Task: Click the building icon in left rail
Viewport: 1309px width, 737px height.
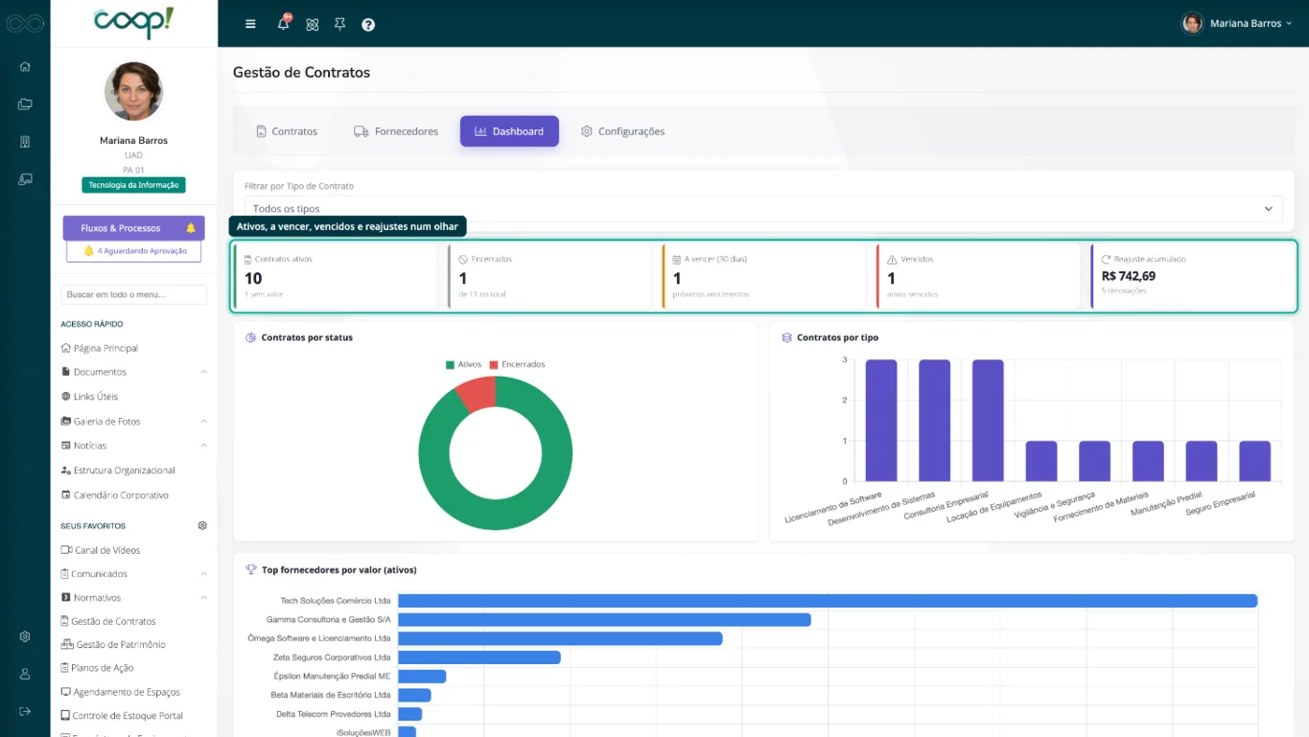Action: (x=25, y=141)
